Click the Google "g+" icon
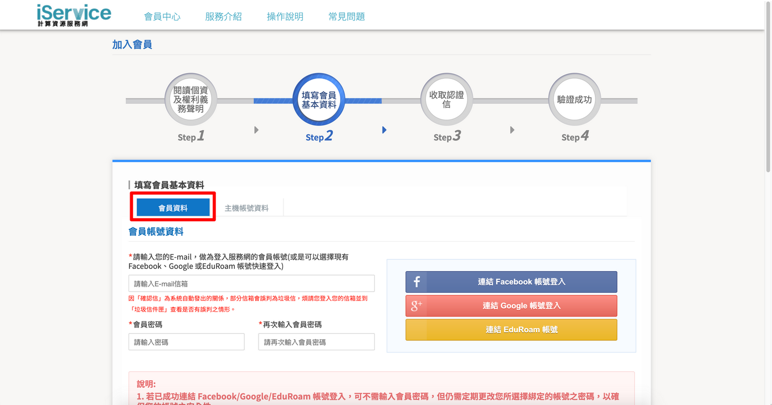Image resolution: width=772 pixels, height=405 pixels. pos(416,305)
